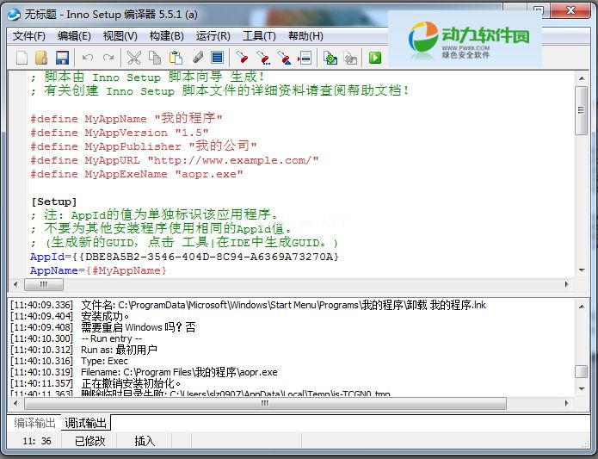Copy selected text from the toolbar

coord(154,58)
